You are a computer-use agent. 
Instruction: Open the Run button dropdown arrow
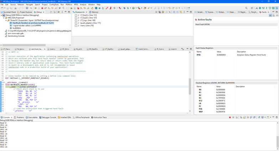click(136, 8)
